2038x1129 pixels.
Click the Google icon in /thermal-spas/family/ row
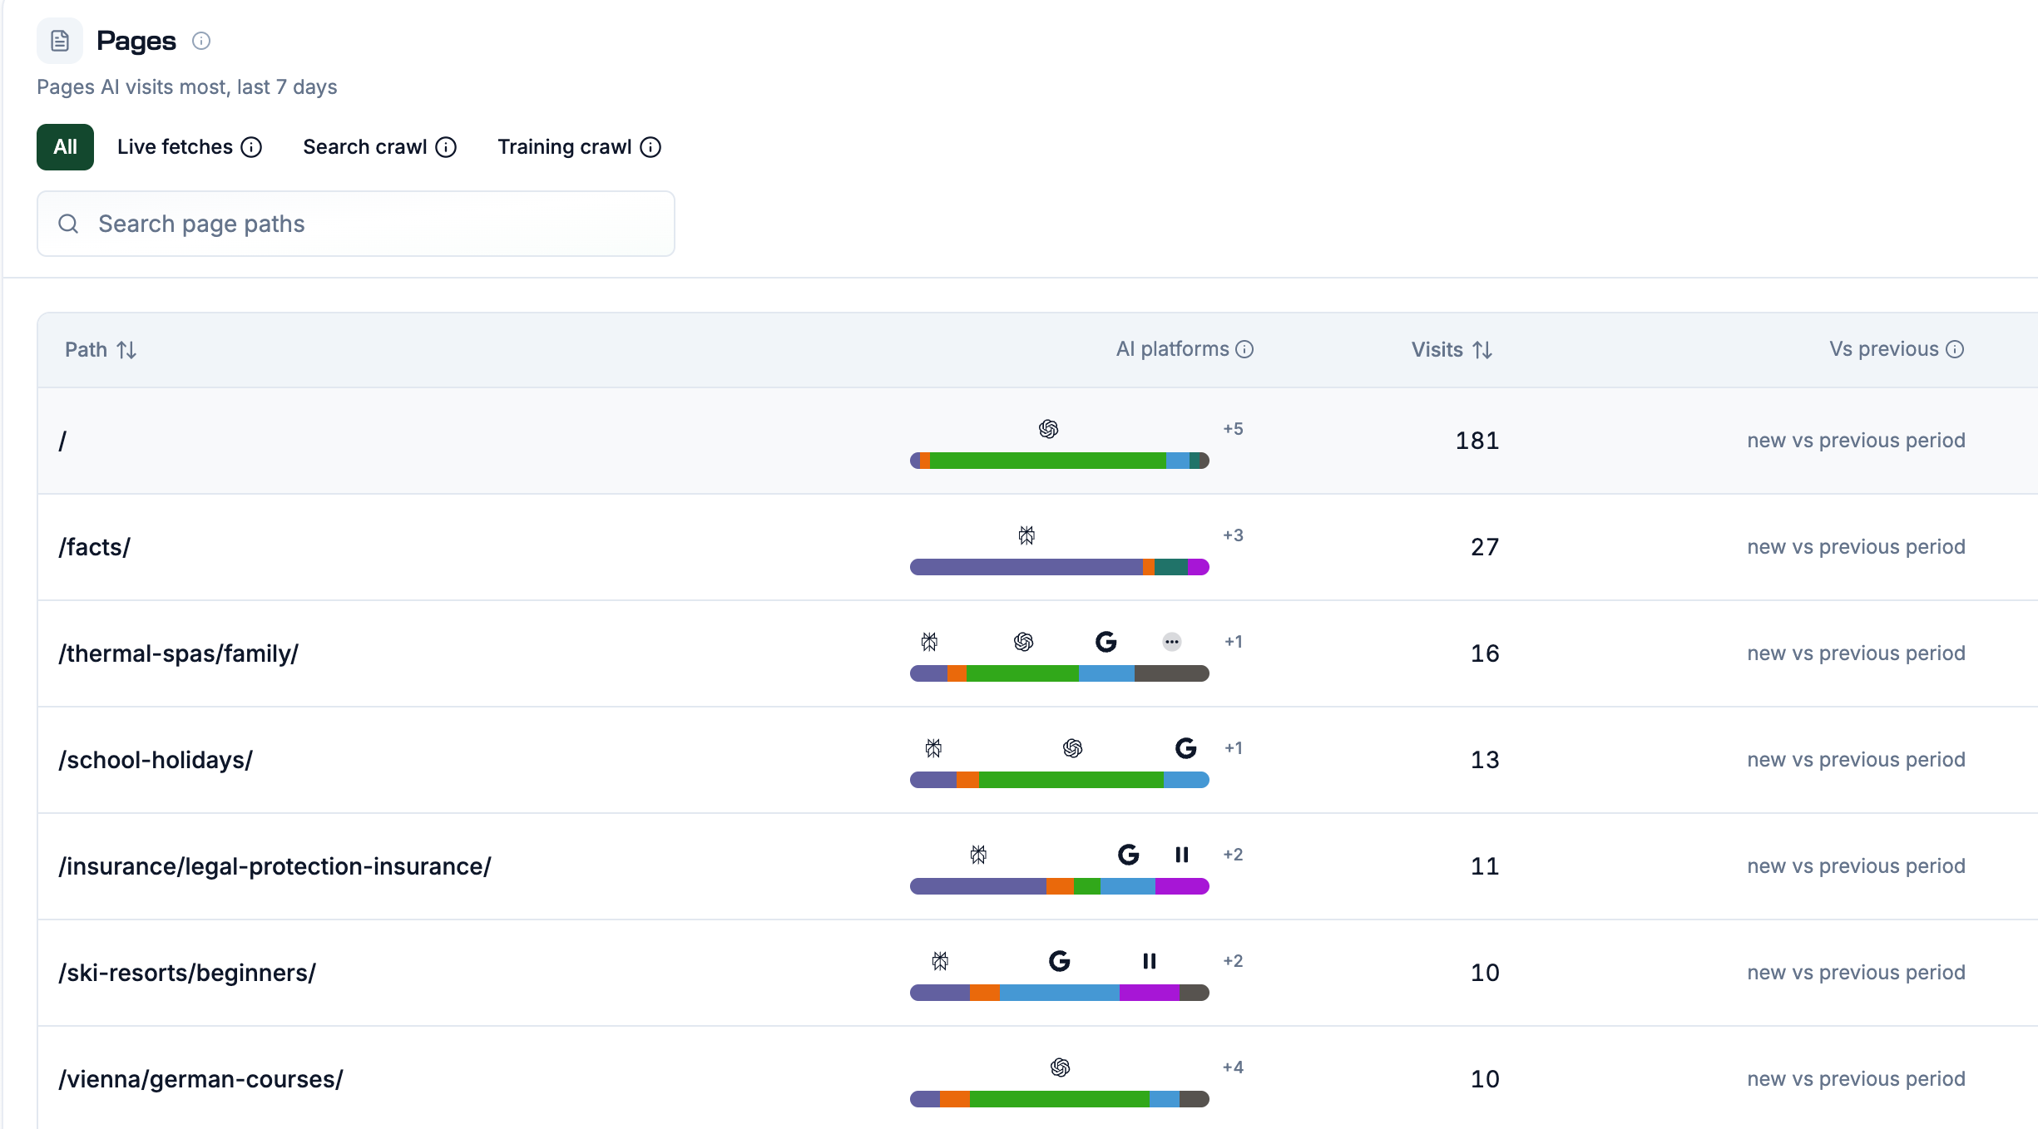[1106, 642]
